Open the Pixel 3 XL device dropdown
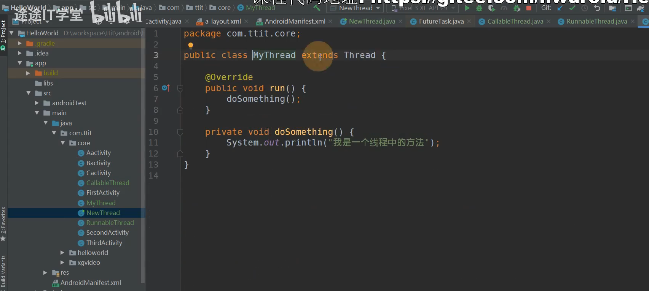This screenshot has width=649, height=291. 423,8
